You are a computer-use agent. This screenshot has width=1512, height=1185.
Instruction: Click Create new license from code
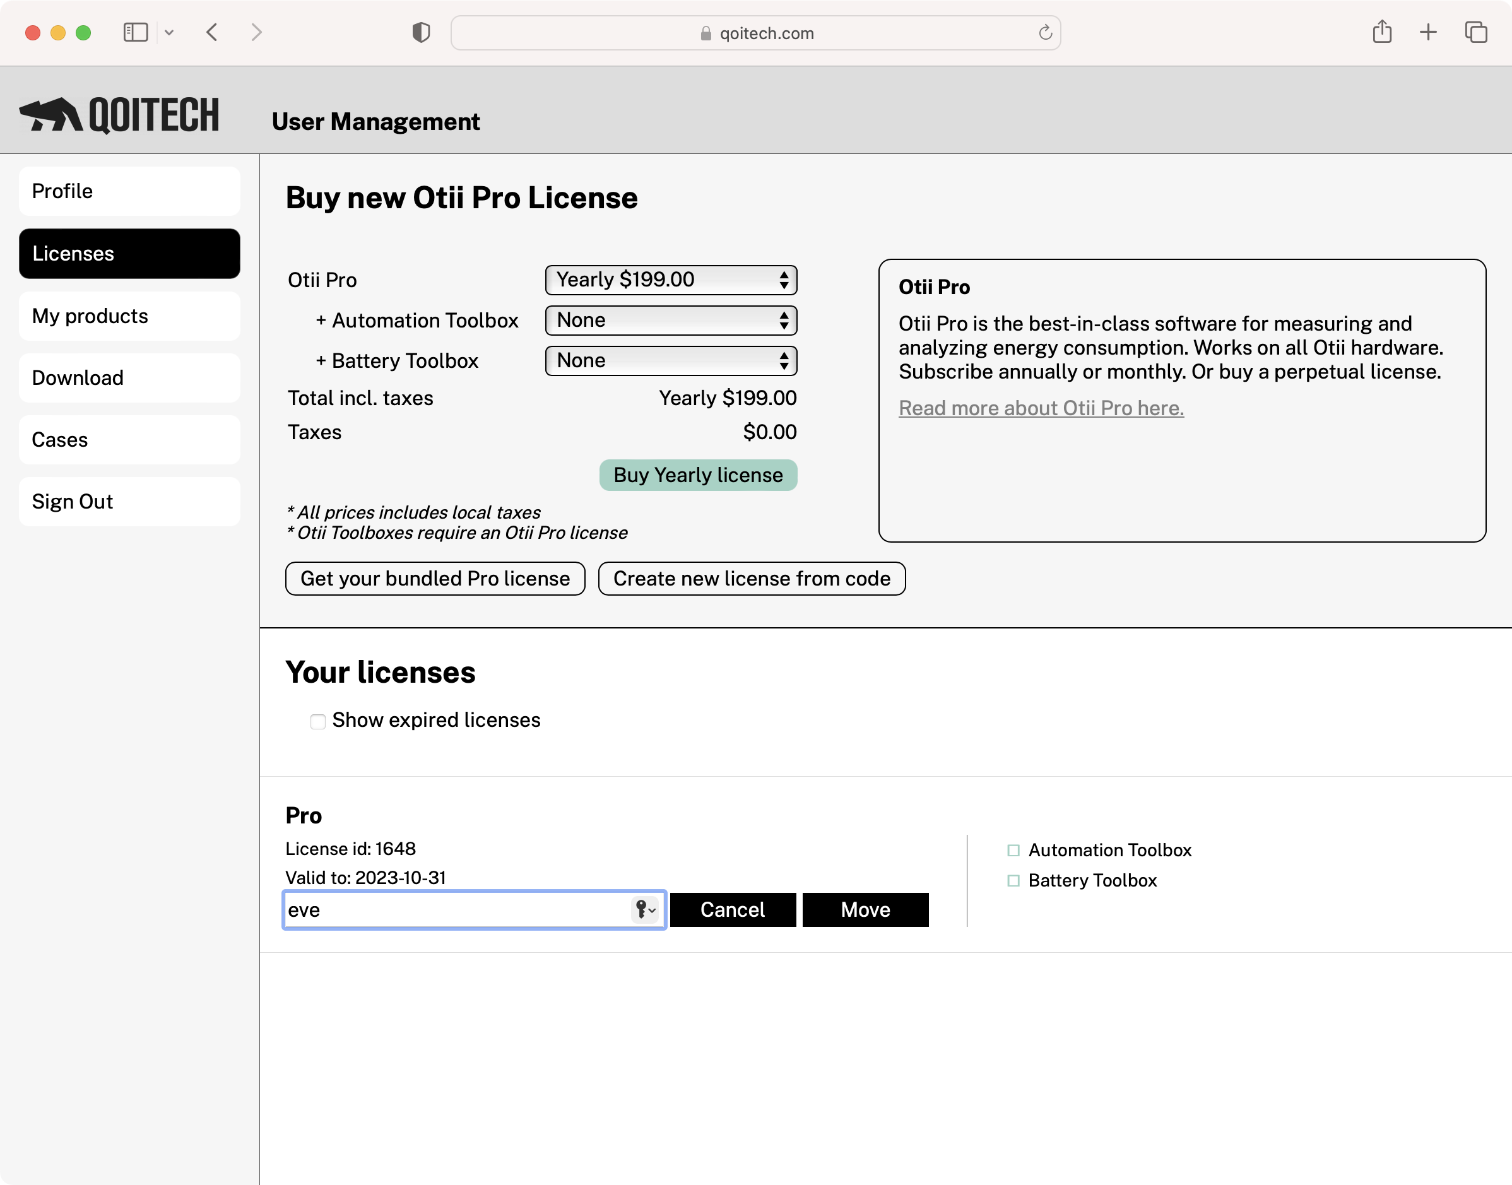752,578
